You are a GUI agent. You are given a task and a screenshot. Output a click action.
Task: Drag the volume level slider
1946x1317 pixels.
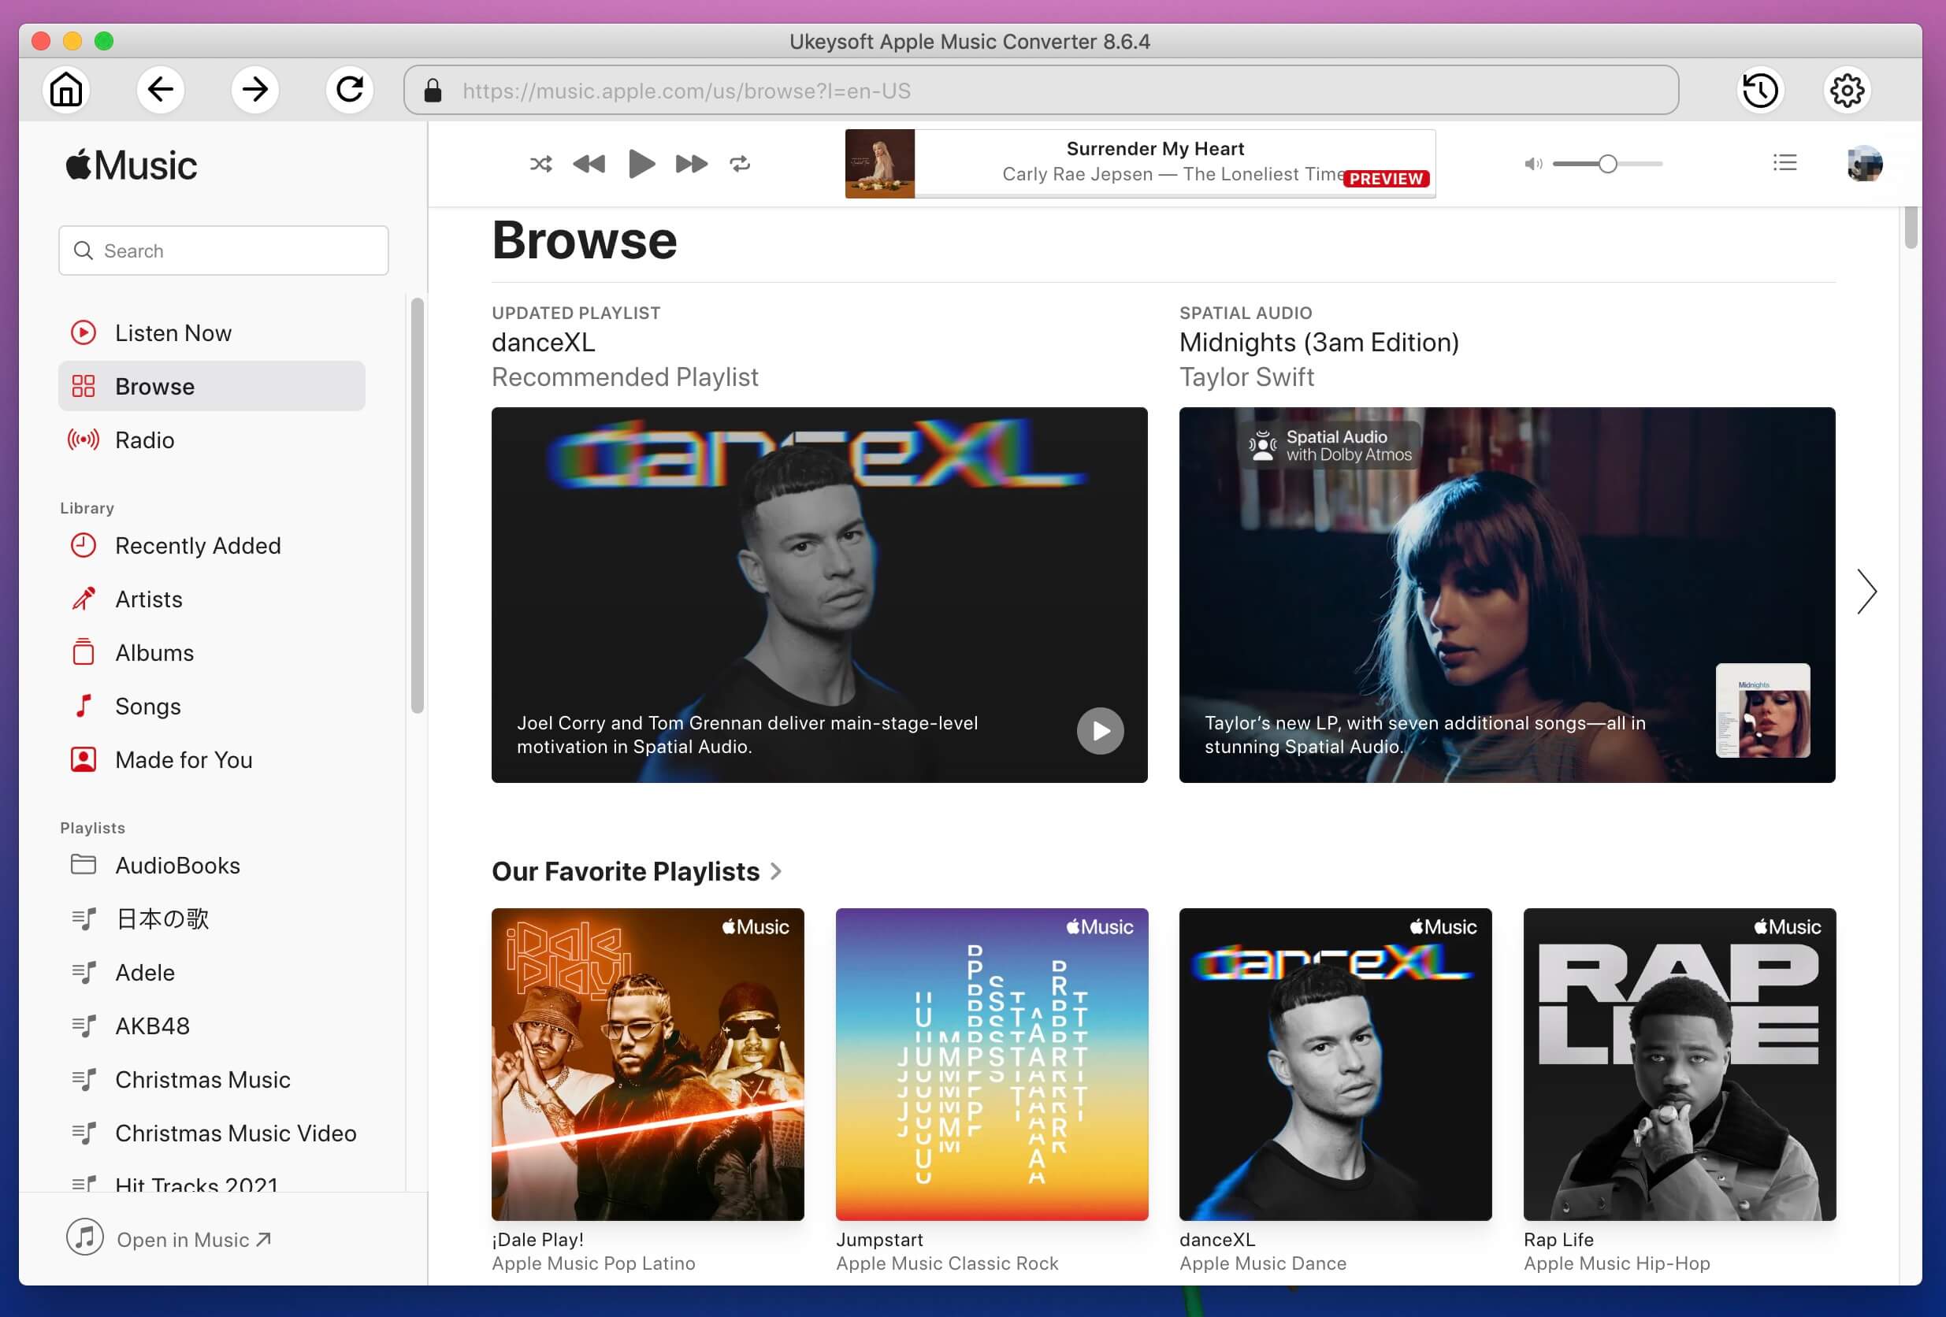(1603, 163)
